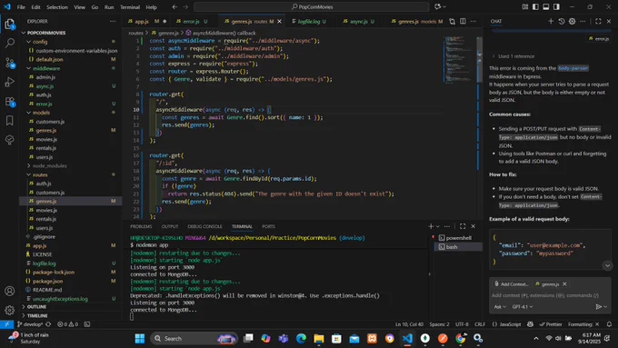Open the Search view in activity bar

pos(9,43)
